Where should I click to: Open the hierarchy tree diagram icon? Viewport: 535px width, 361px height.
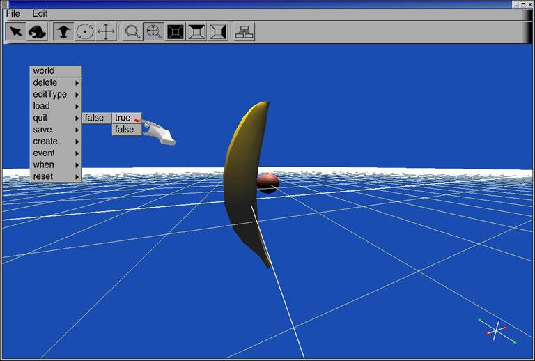(x=245, y=32)
